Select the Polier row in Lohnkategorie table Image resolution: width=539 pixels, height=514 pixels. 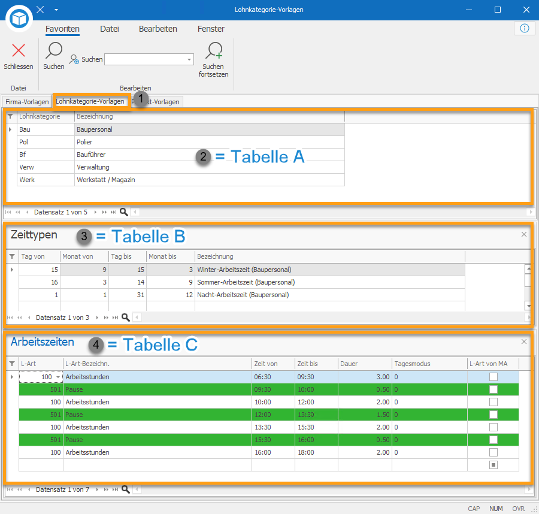coord(181,142)
